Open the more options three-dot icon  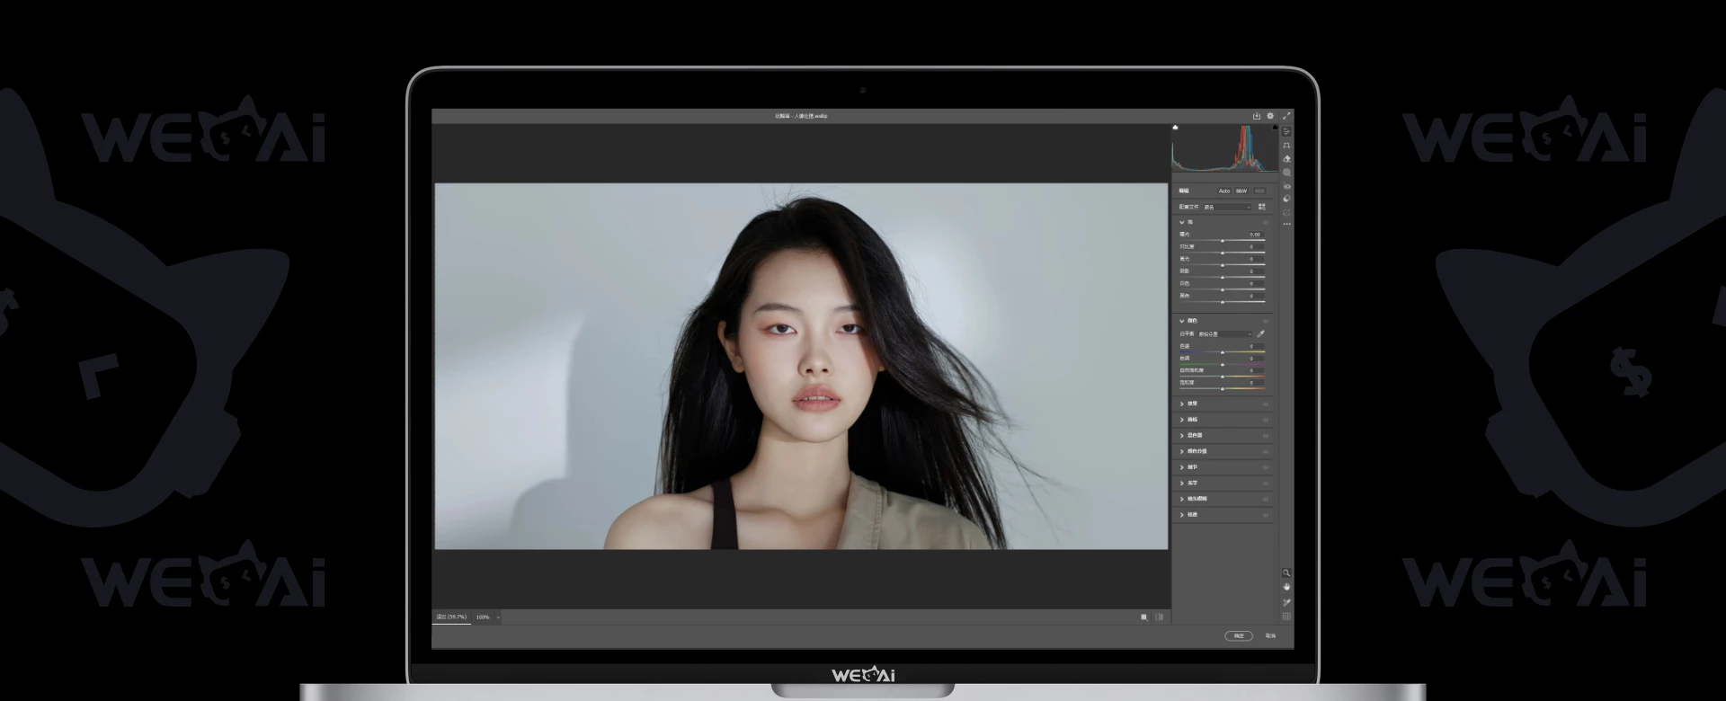pyautogui.click(x=1286, y=224)
